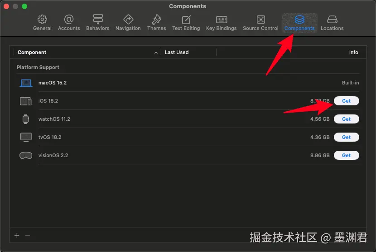The image size is (376, 252).
Task: Open the Themes paintbrush icon
Action: coord(157,20)
